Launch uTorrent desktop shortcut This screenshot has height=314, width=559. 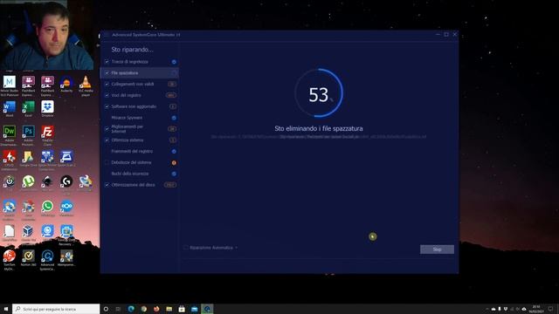(x=28, y=183)
